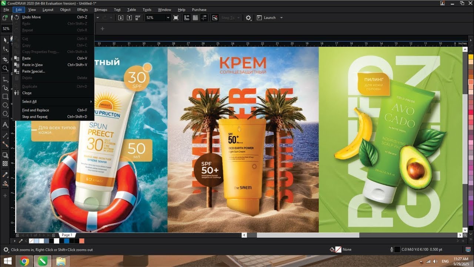The height and width of the screenshot is (267, 474).
Task: Click the salmon swatch in document palette
Action: pos(82,241)
